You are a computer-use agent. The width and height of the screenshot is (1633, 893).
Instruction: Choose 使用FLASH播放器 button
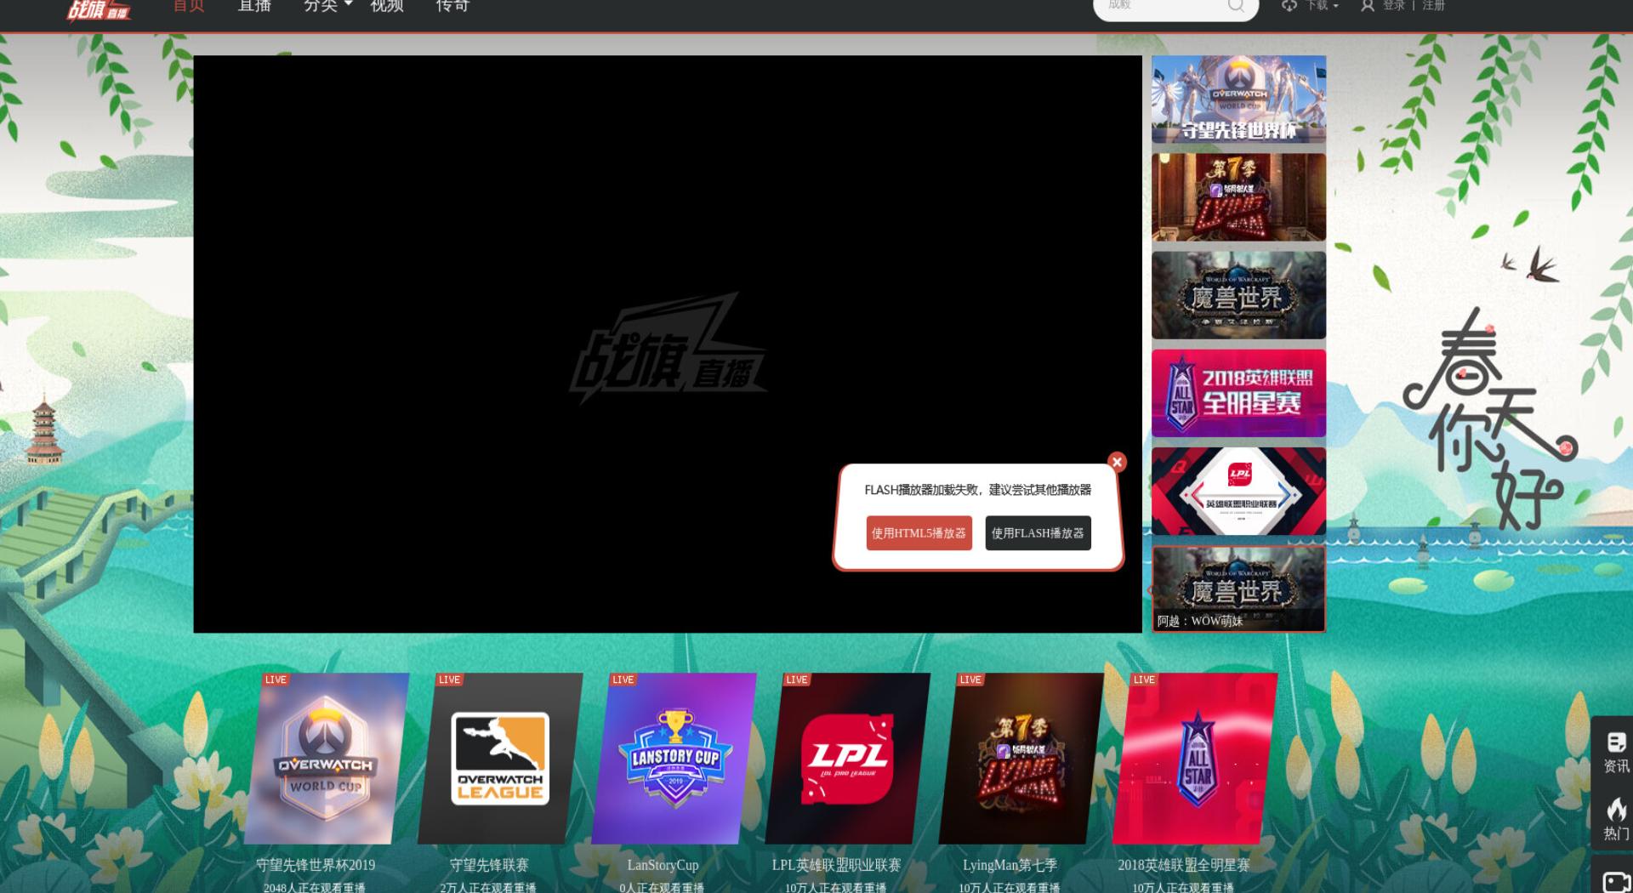(x=1038, y=533)
